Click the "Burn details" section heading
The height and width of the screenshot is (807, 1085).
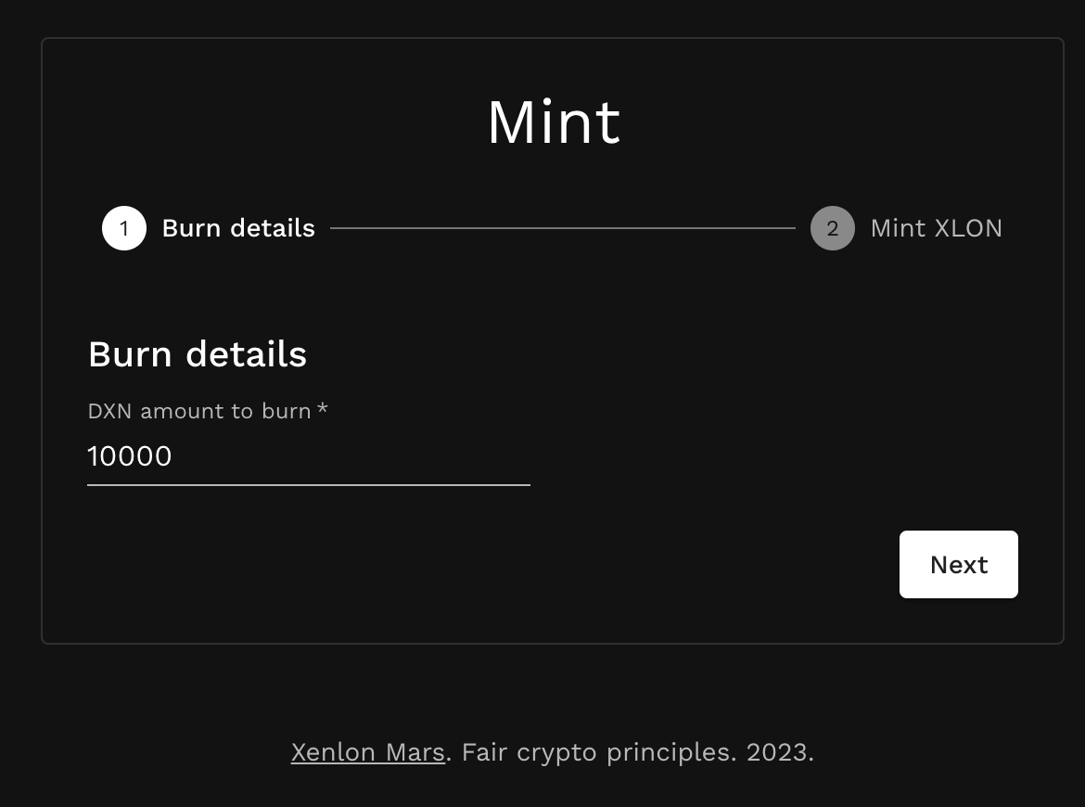pyautogui.click(x=198, y=354)
